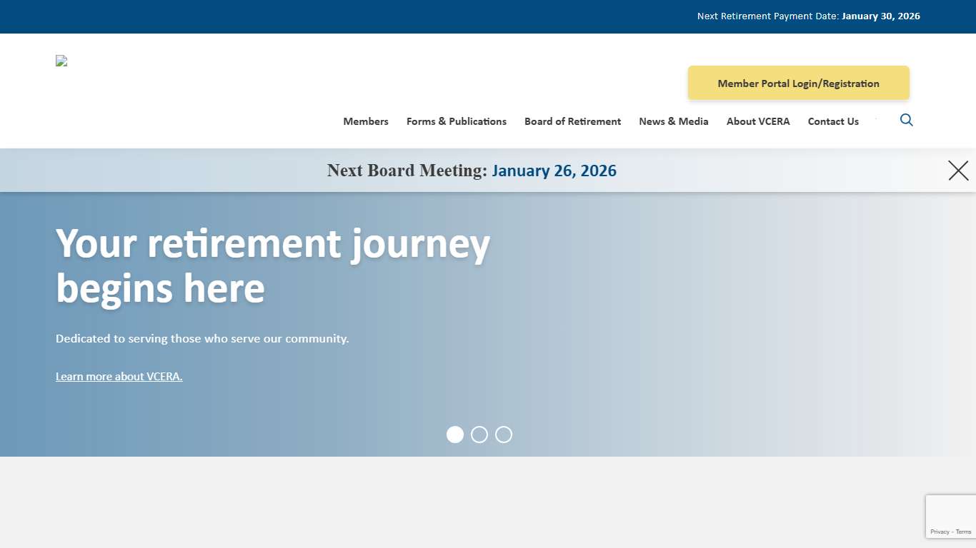Screen dimensions: 976x548
Task: Select the first carousel dot
Action: (x=455, y=435)
